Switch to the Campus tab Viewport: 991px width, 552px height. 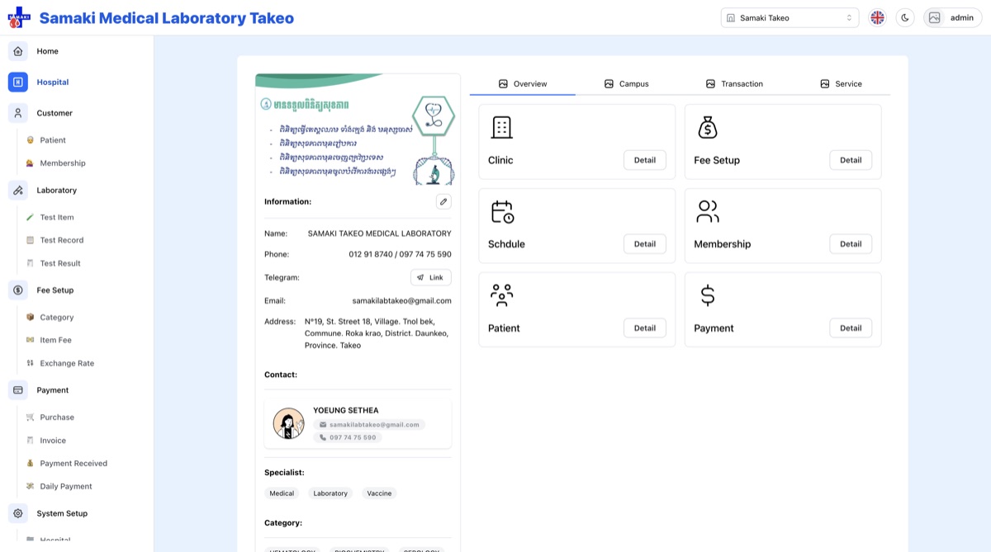tap(627, 83)
